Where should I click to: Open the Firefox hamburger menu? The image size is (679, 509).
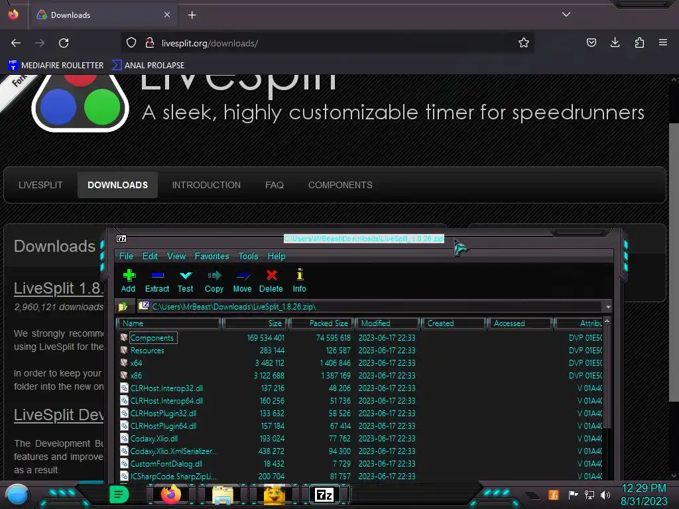tap(663, 42)
